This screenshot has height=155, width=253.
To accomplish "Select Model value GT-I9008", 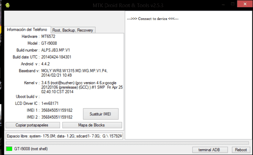I will [49, 43].
